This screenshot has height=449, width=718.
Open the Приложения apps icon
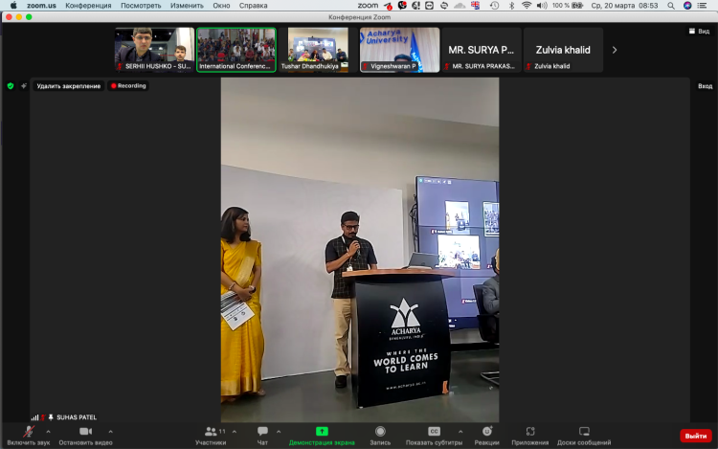[x=530, y=432]
